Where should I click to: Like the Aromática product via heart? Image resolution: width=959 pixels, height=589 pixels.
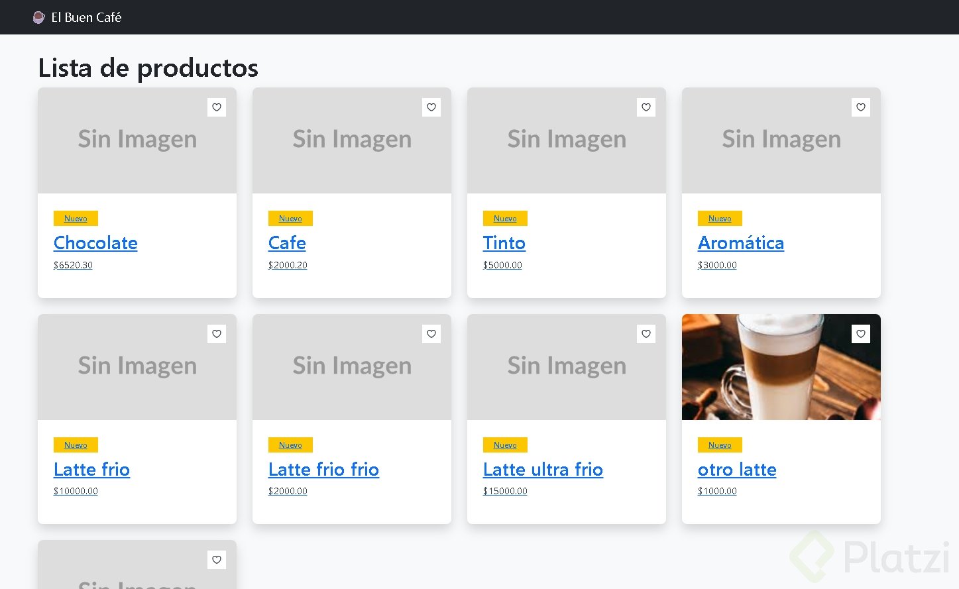point(861,107)
